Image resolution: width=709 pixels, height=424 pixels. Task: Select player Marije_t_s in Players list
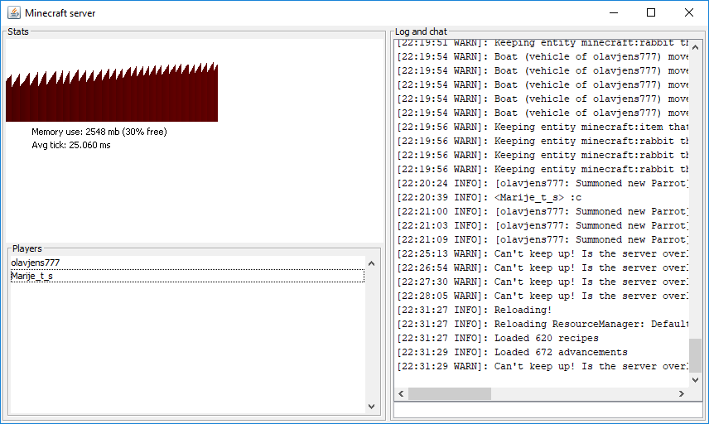pyautogui.click(x=187, y=276)
